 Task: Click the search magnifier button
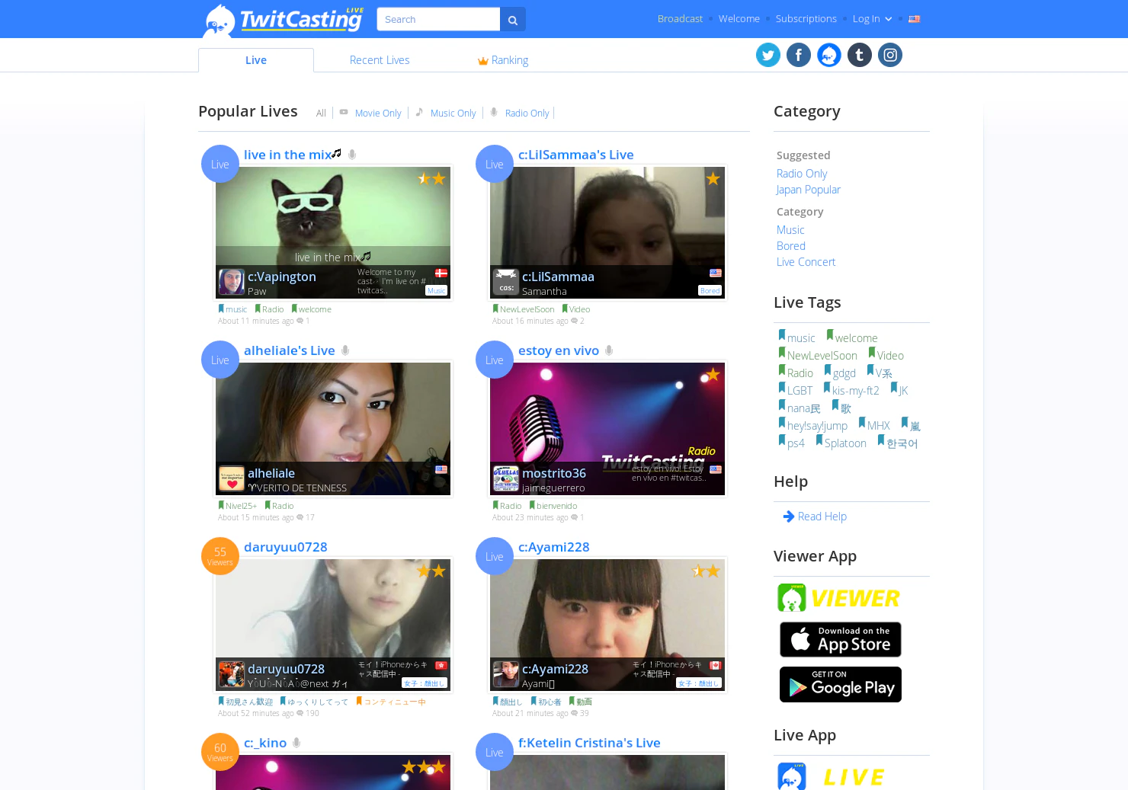tap(513, 20)
